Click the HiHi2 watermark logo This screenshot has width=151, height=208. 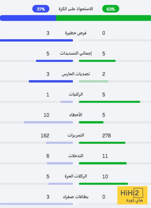tap(132, 195)
